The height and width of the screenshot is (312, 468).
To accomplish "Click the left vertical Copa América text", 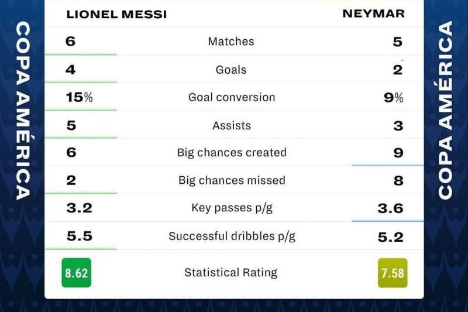I will click(x=23, y=111).
